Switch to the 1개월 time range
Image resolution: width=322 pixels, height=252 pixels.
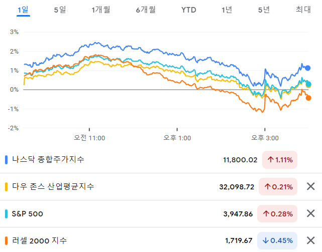point(101,10)
